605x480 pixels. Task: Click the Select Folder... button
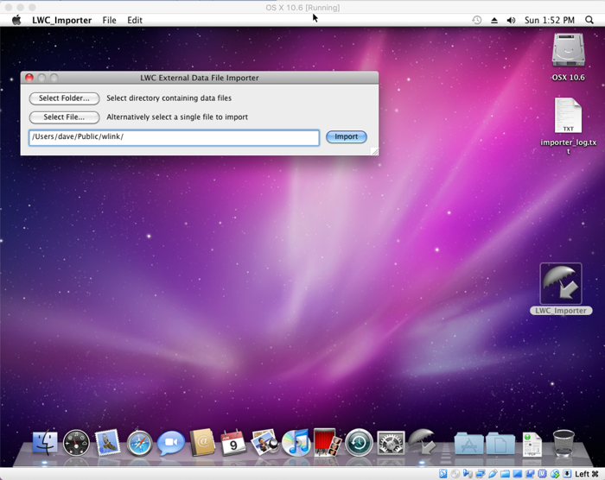click(x=64, y=98)
